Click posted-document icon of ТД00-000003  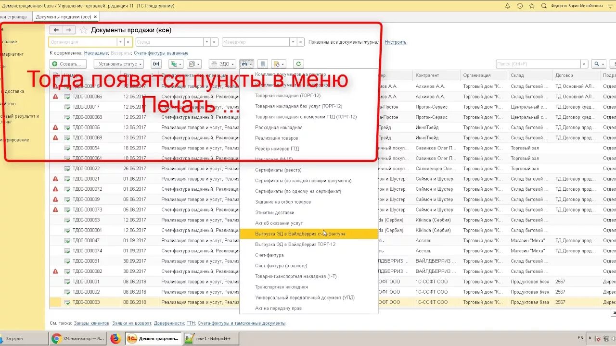(x=67, y=302)
